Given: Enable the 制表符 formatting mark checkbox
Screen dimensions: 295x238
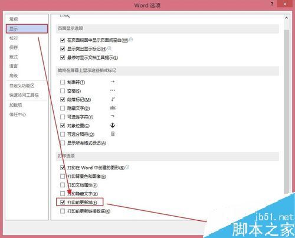Looking at the screenshot, I should 63,82.
